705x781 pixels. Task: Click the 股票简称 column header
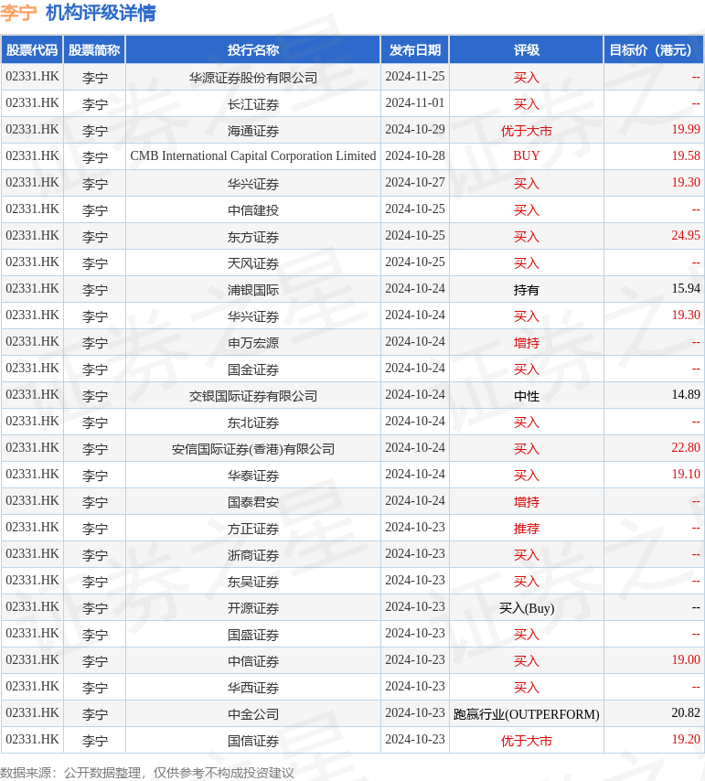94,49
